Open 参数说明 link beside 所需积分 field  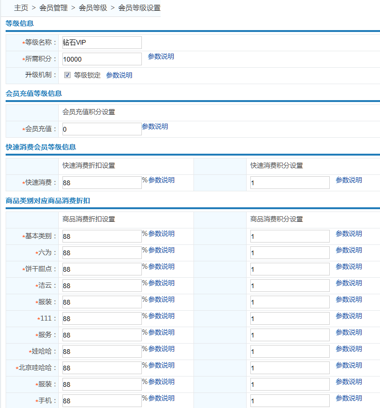tap(161, 56)
